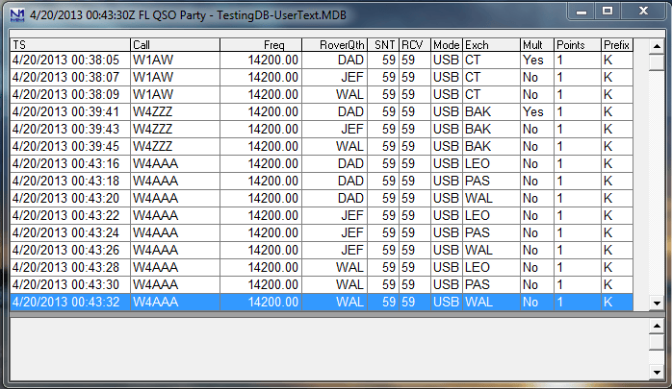Select the W4AAA row at 00:43:22
Image resolution: width=672 pixels, height=389 pixels.
pos(322,215)
